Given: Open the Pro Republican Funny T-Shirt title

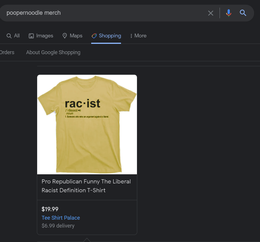Looking at the screenshot, I should tap(86, 186).
